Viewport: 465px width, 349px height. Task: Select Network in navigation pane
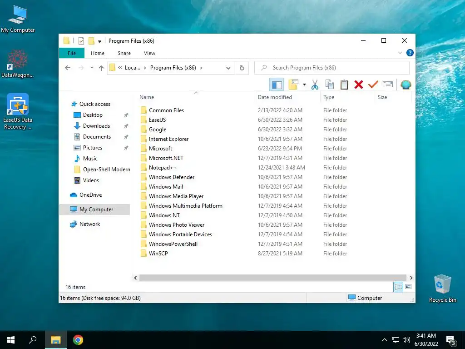89,224
